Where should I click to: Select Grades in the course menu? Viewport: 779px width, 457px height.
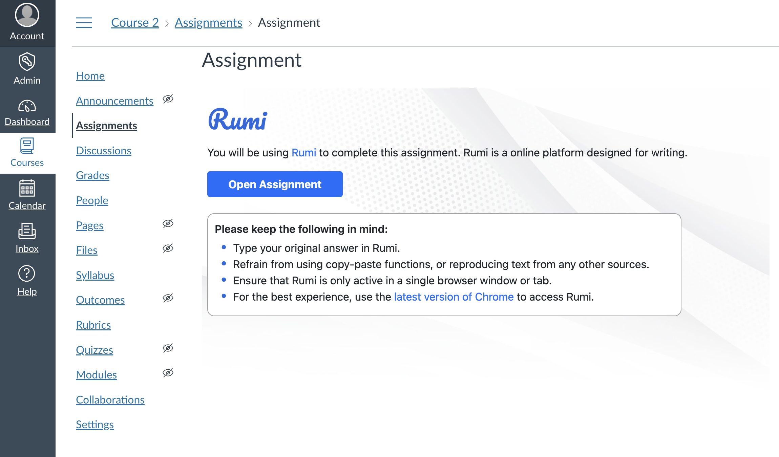point(92,175)
